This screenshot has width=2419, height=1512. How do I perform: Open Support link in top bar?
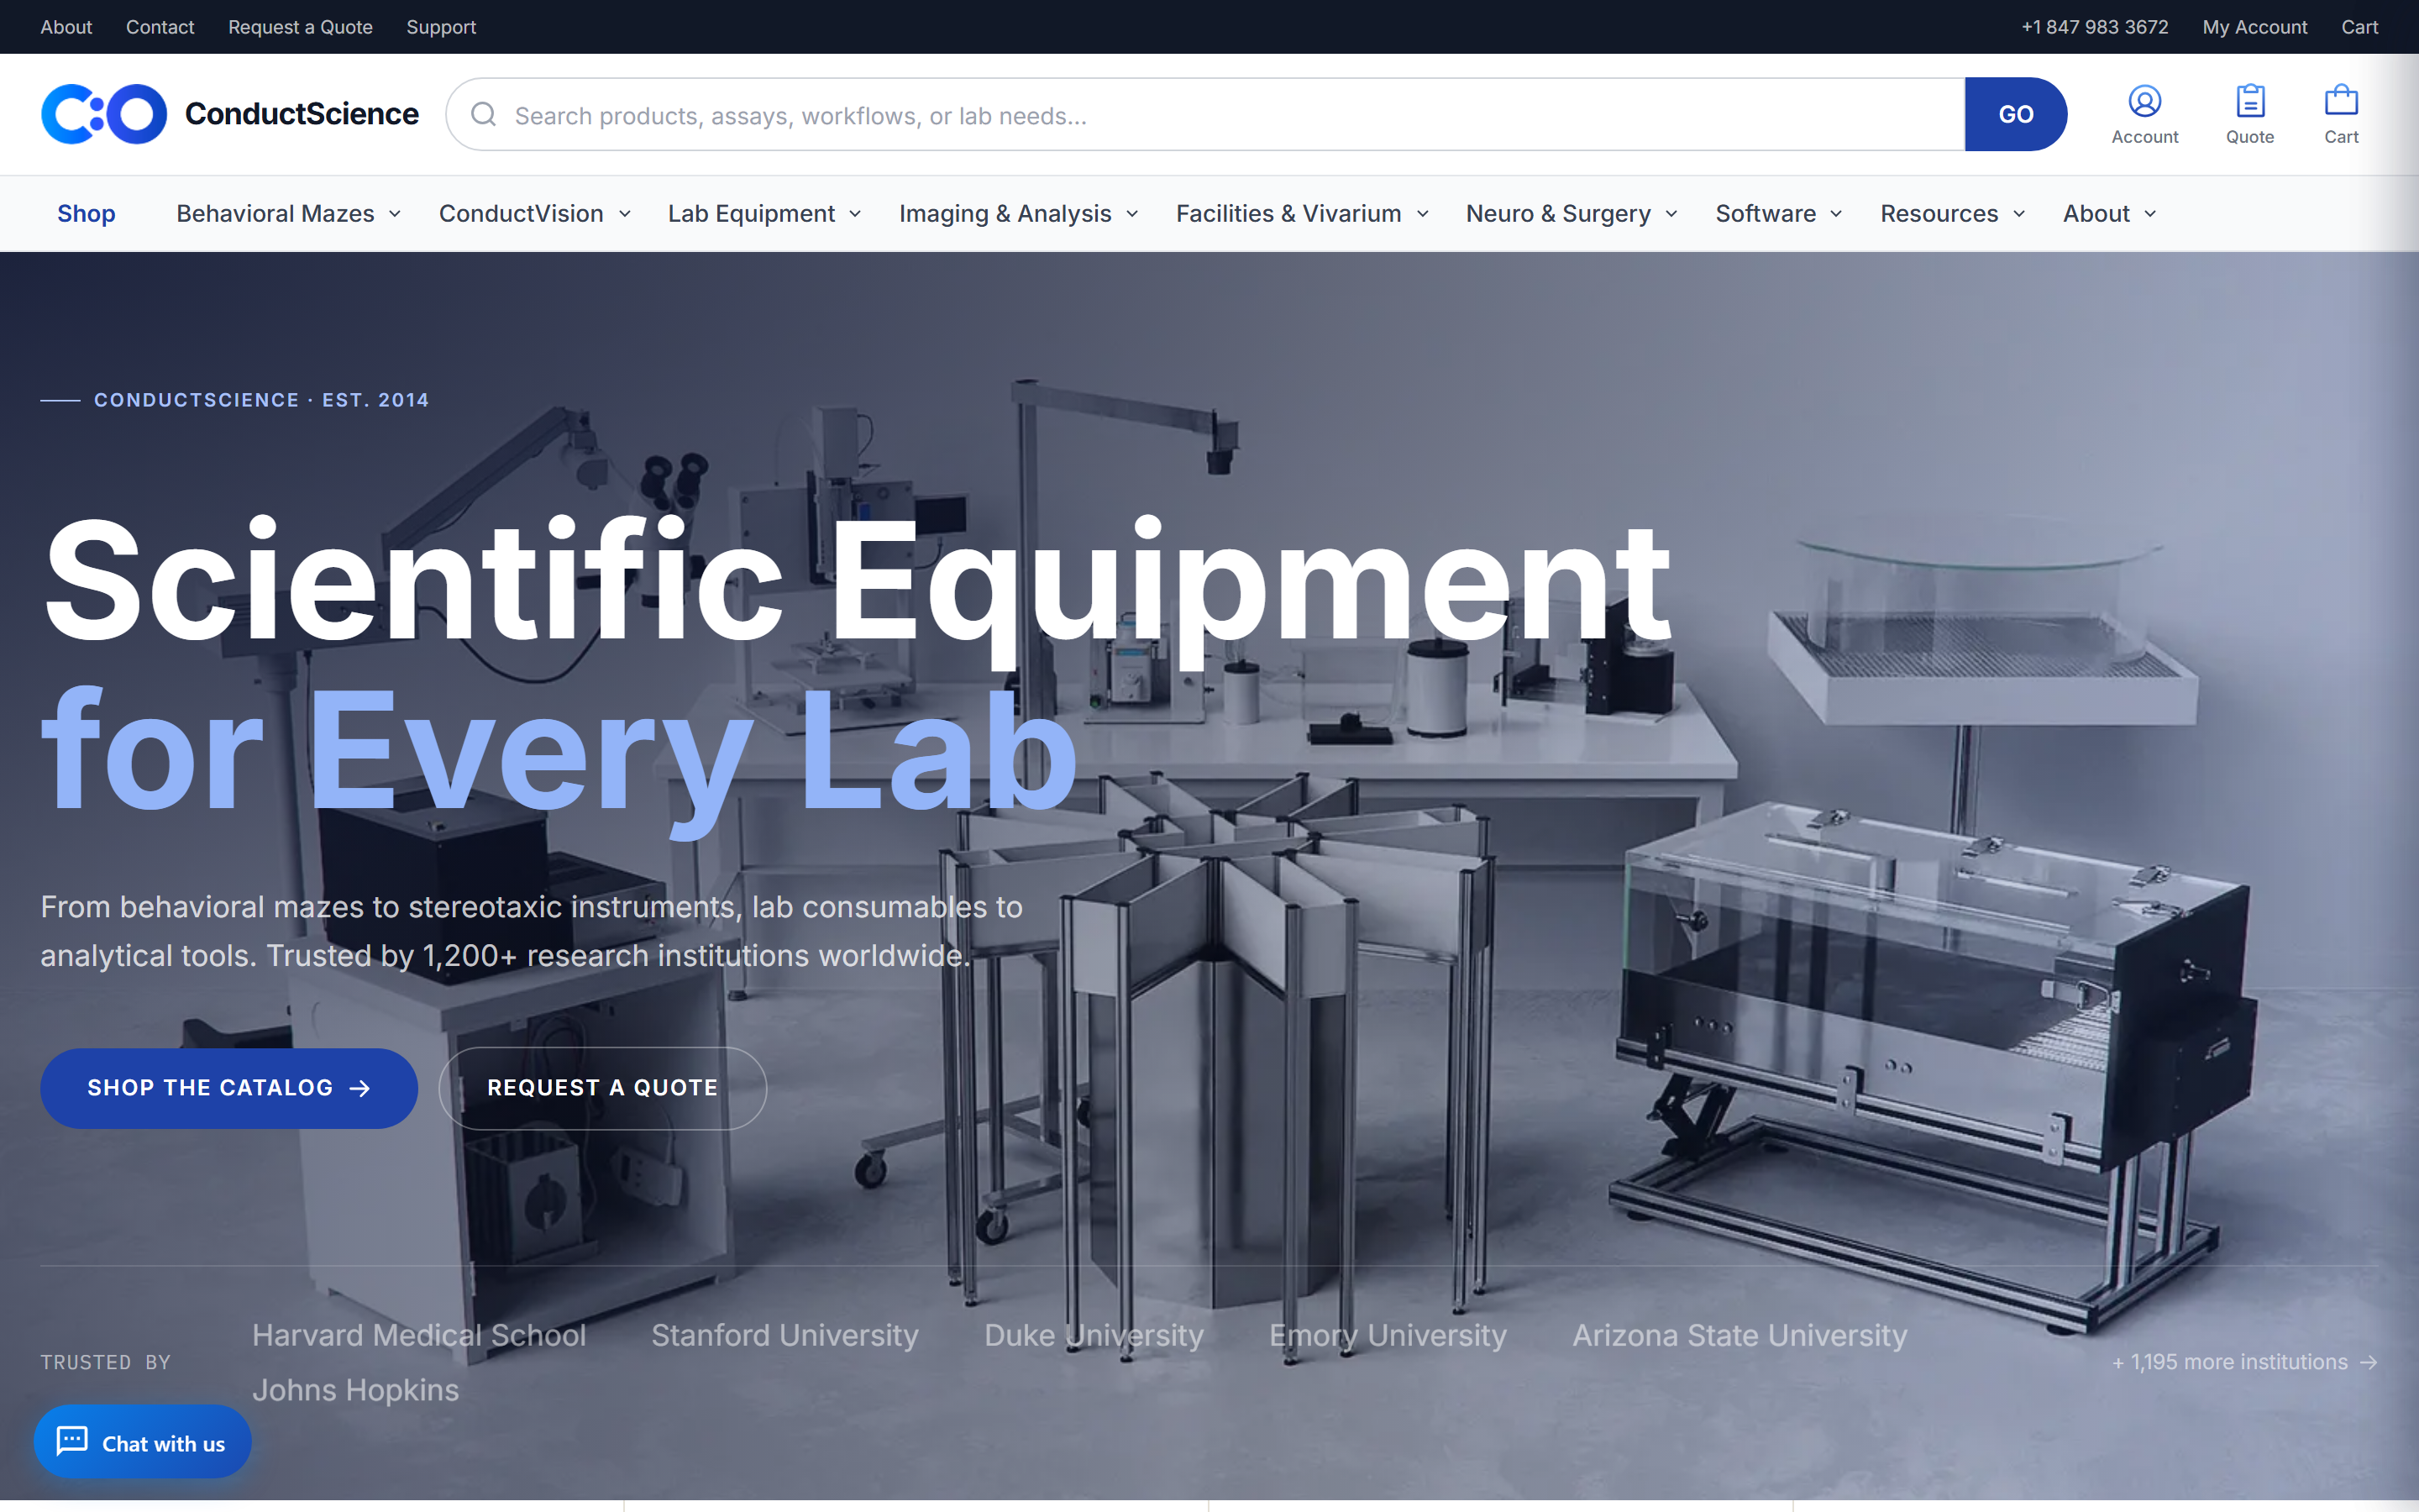click(x=441, y=27)
